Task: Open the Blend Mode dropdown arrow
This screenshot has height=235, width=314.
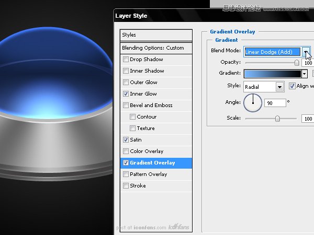Action: 306,51
